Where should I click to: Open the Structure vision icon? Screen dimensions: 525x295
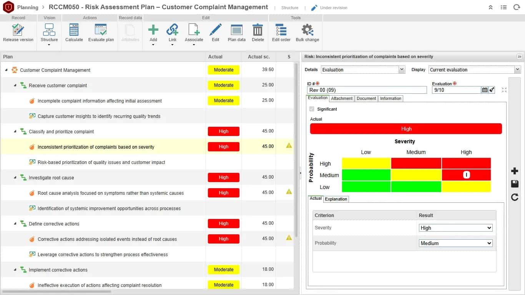click(49, 30)
